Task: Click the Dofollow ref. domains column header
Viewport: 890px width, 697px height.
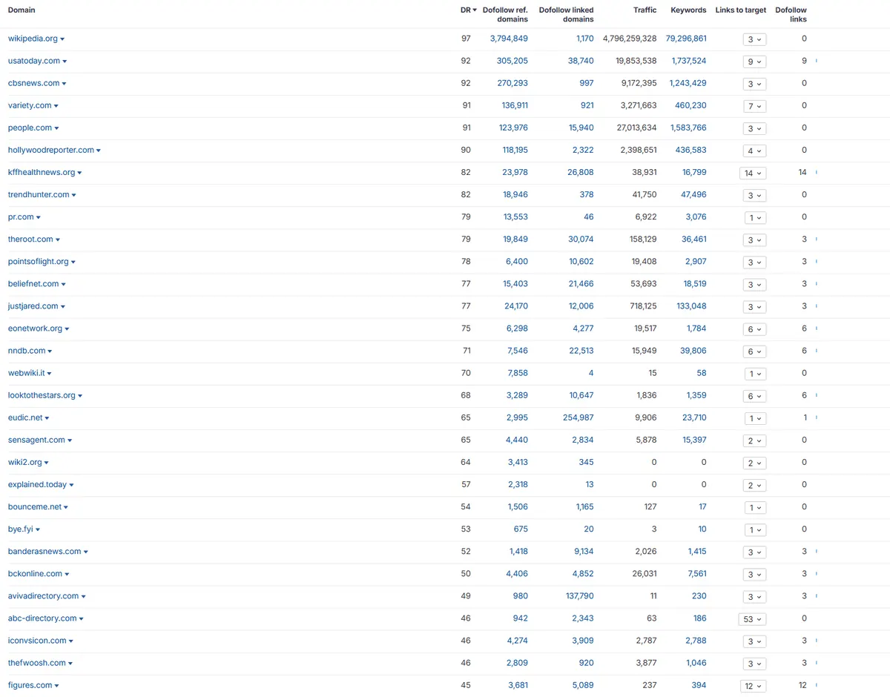Action: [x=505, y=14]
